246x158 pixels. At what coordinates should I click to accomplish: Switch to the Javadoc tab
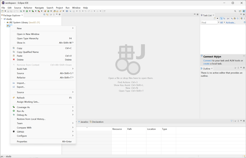point(83,122)
